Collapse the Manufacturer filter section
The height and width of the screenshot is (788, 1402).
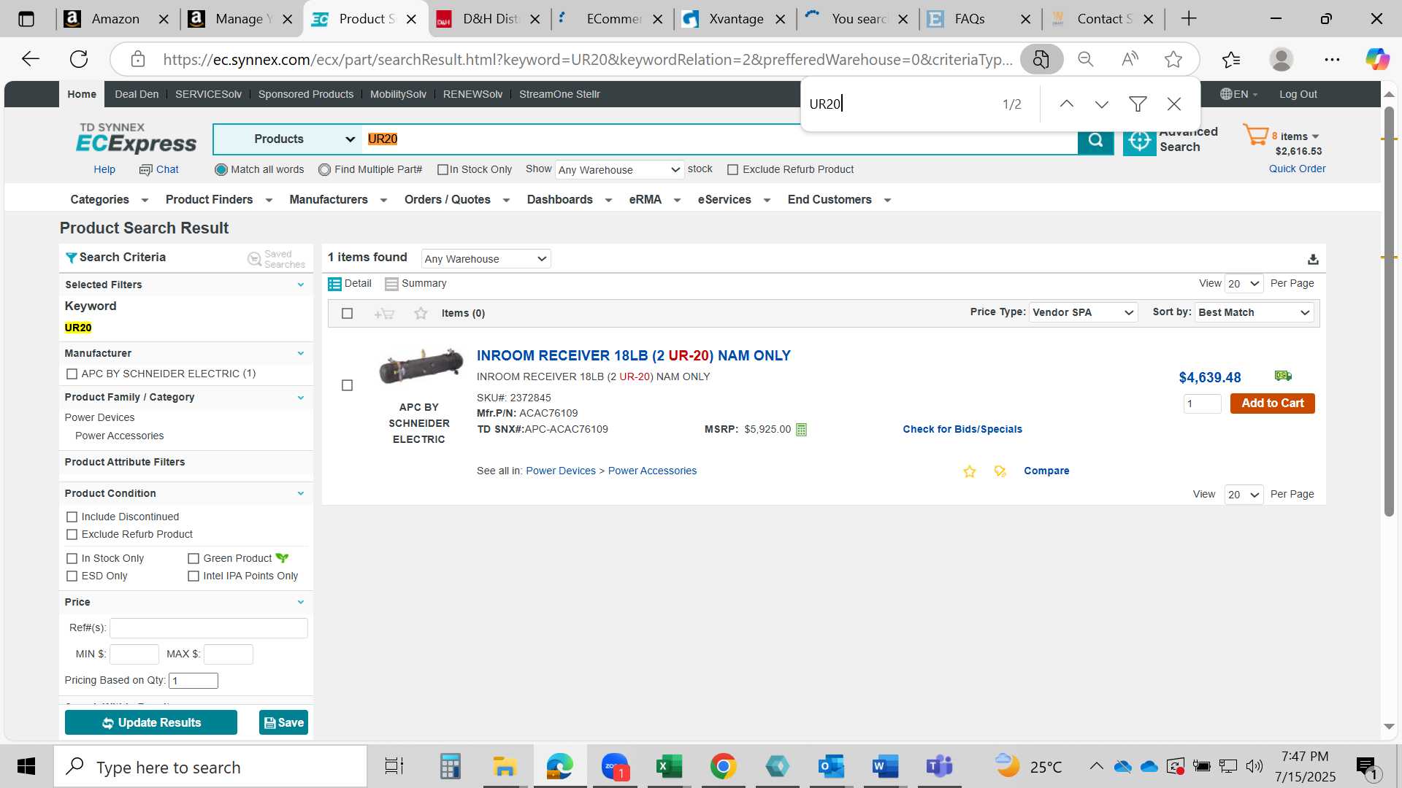pos(300,354)
